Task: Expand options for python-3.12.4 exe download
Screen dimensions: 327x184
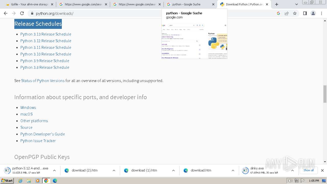Action: pyautogui.click(x=54, y=170)
